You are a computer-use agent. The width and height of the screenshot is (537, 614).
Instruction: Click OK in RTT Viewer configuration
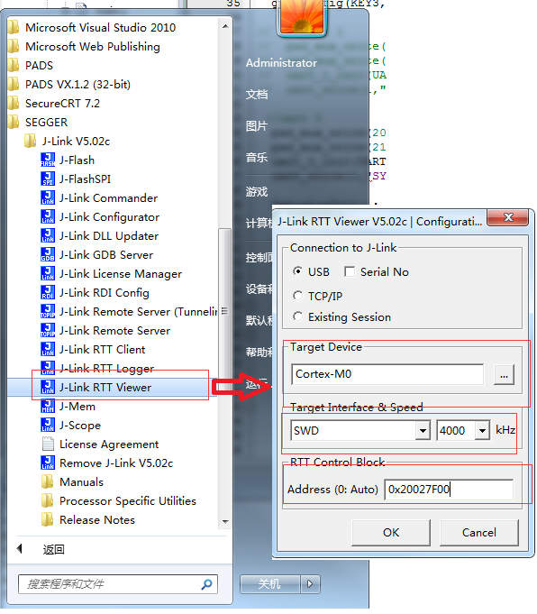(391, 533)
